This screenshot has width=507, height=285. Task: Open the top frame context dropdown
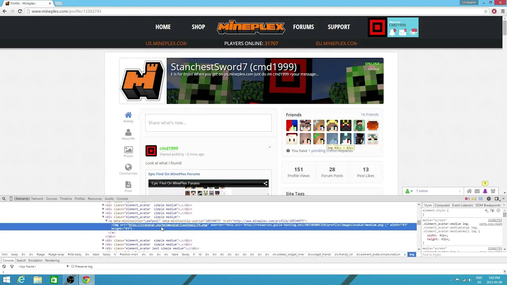[44, 266]
